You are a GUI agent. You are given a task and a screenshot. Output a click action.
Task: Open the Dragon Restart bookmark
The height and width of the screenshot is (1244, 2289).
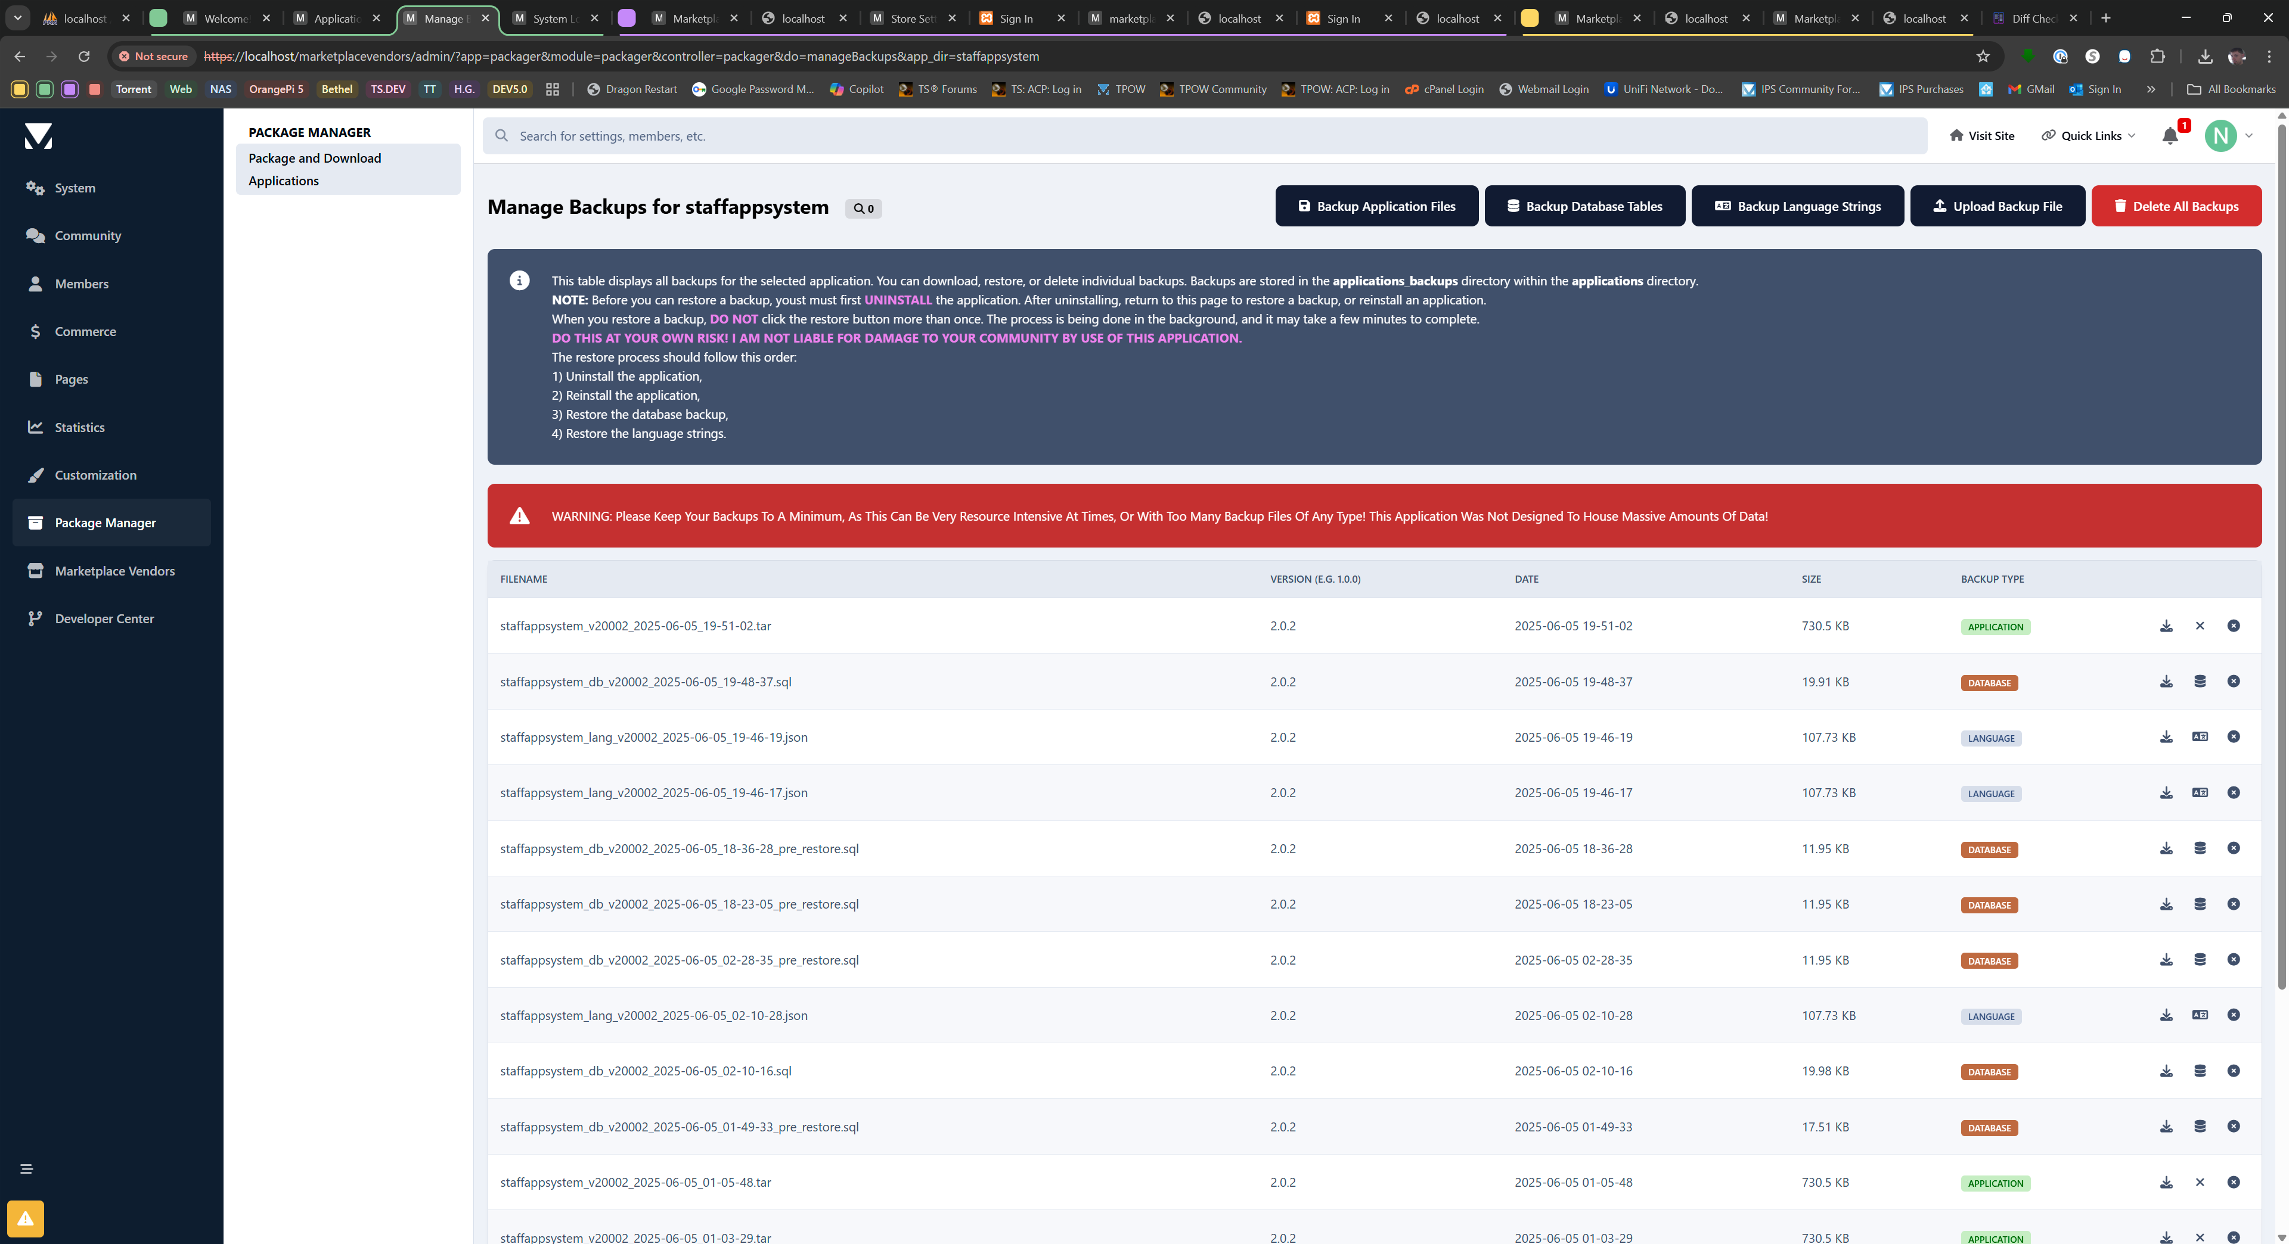[x=632, y=89]
